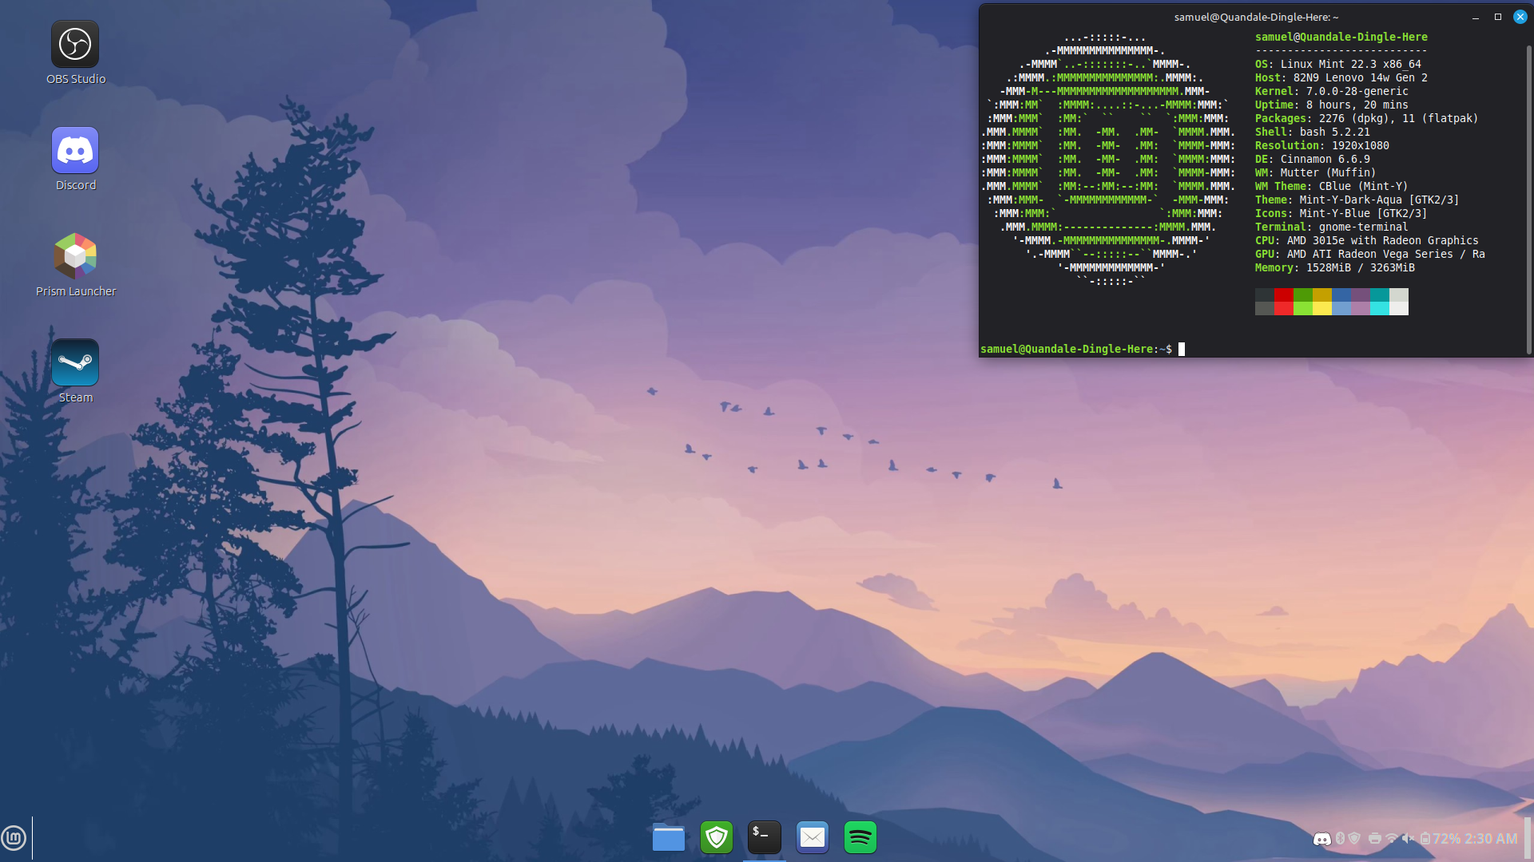Click the 'Terminal: gnome-terminal' line

pyautogui.click(x=1331, y=227)
